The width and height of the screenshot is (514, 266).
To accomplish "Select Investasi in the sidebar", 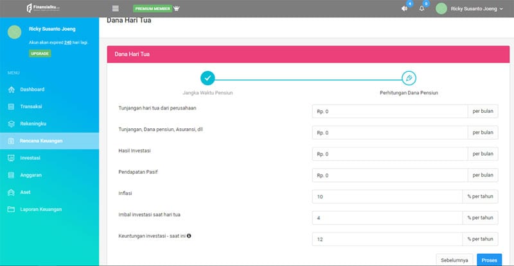I will coord(30,158).
